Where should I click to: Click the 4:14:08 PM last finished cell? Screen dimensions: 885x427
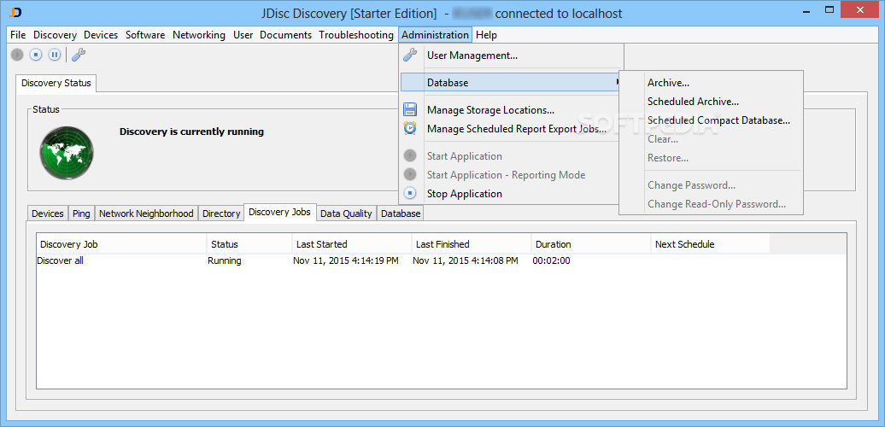pyautogui.click(x=465, y=260)
